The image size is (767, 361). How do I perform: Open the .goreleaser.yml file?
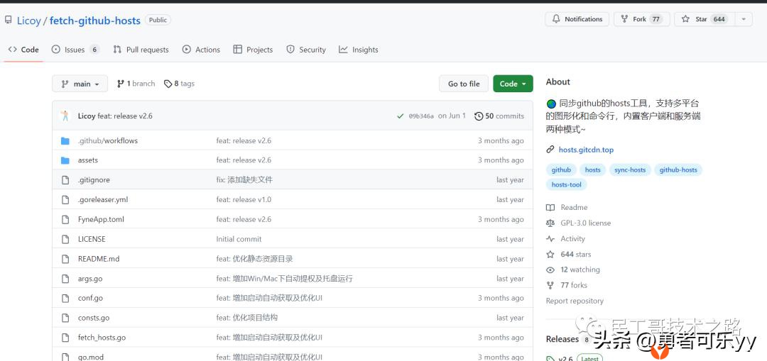coord(103,199)
